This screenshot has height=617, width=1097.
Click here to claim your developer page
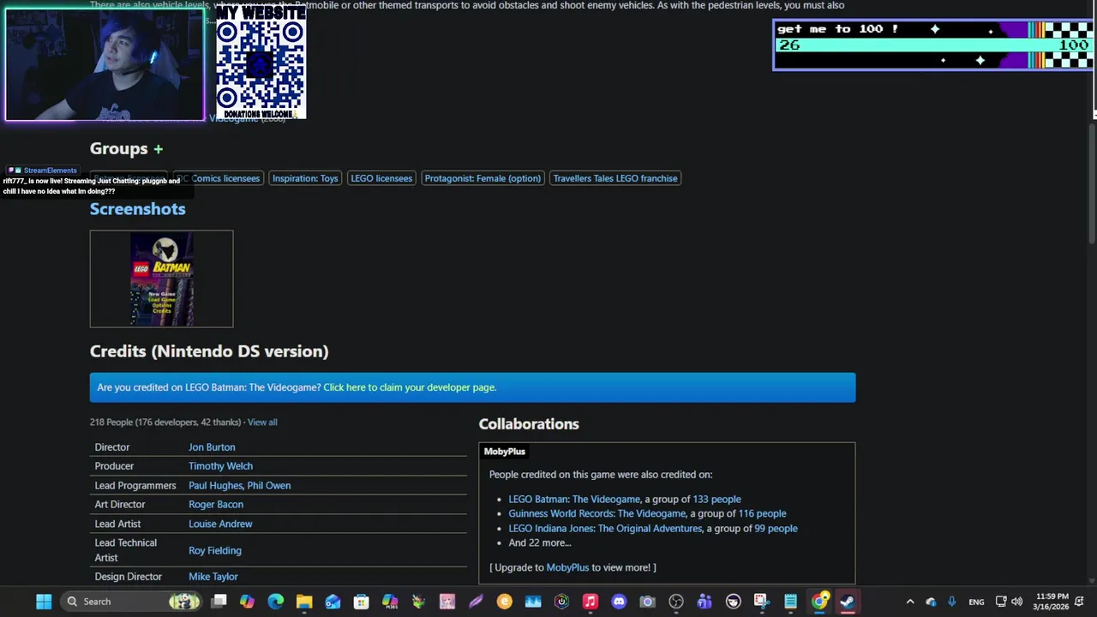click(410, 387)
